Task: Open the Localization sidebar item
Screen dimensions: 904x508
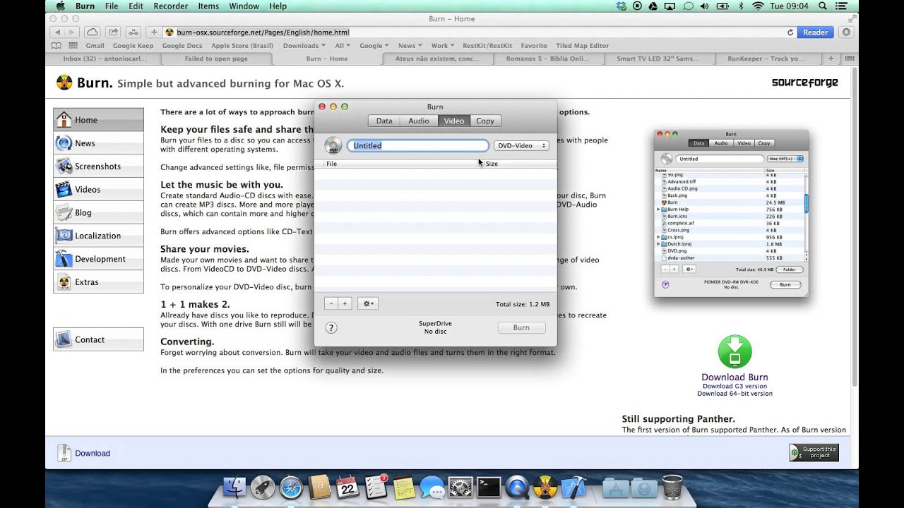Action: pos(98,236)
